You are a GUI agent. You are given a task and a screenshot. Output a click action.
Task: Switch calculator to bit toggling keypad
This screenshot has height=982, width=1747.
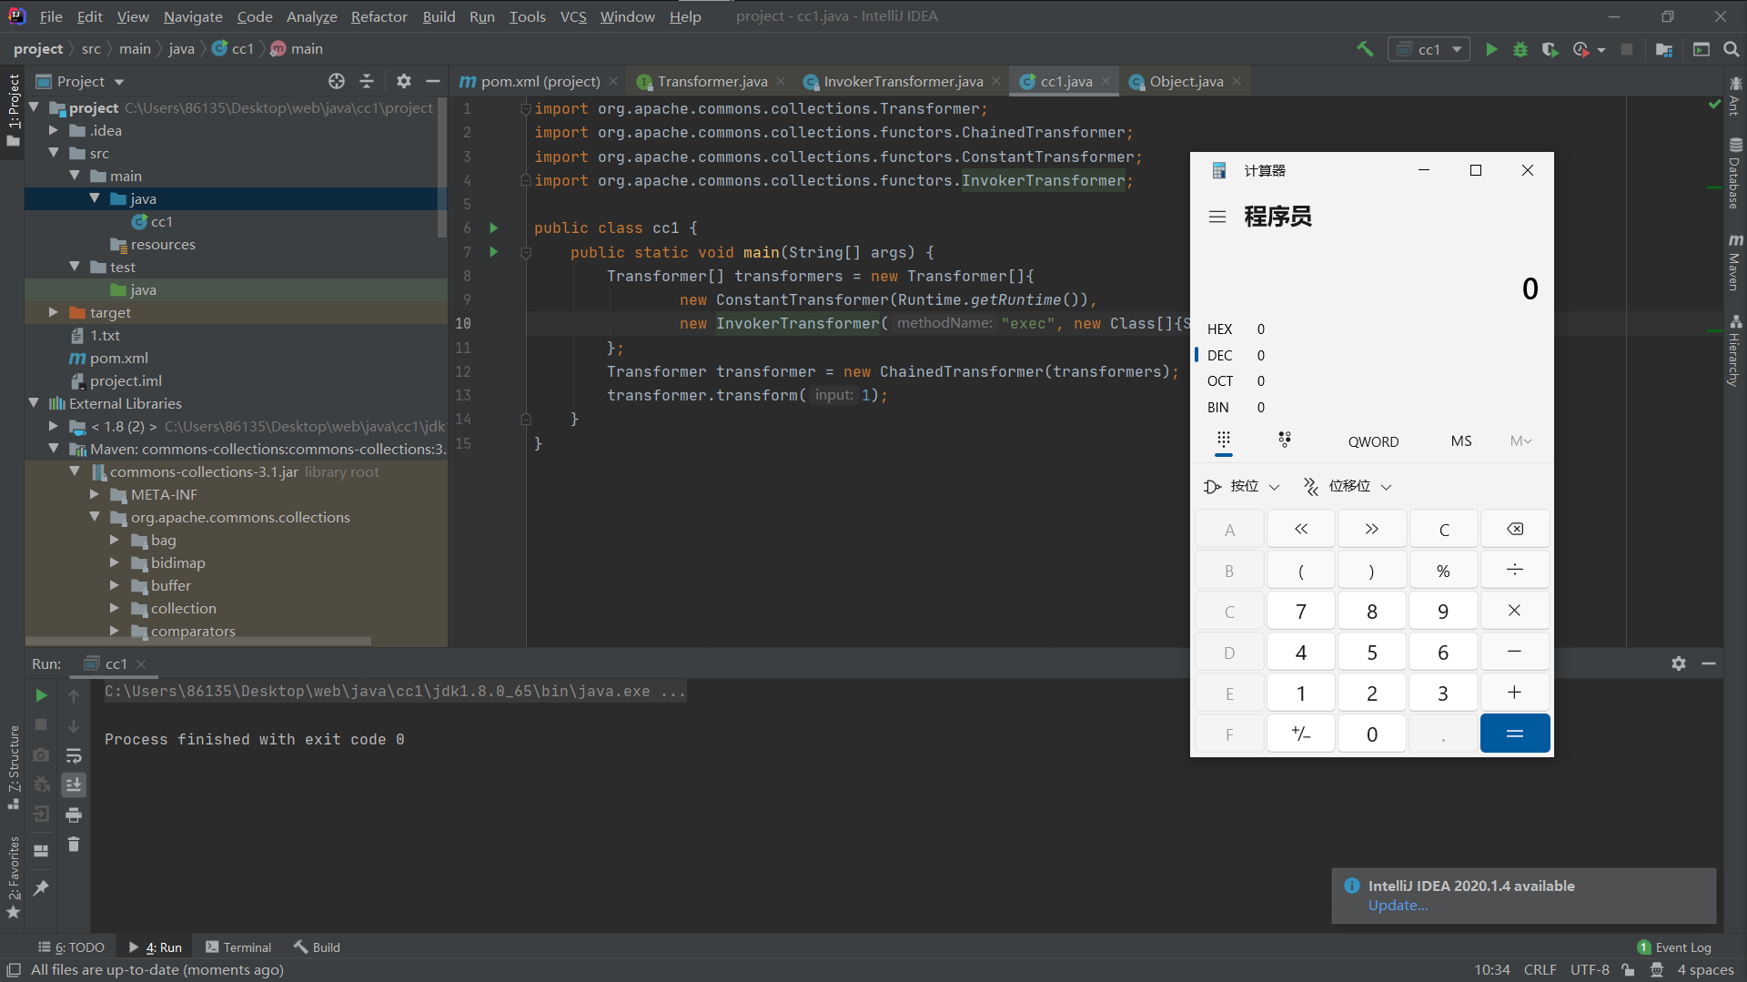click(1285, 440)
